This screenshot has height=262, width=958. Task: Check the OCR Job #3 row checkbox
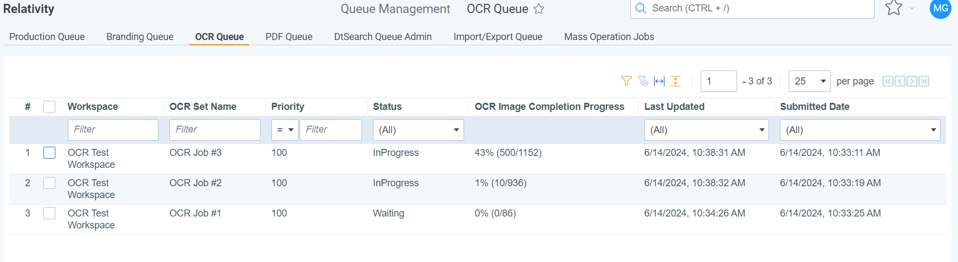[x=49, y=153]
